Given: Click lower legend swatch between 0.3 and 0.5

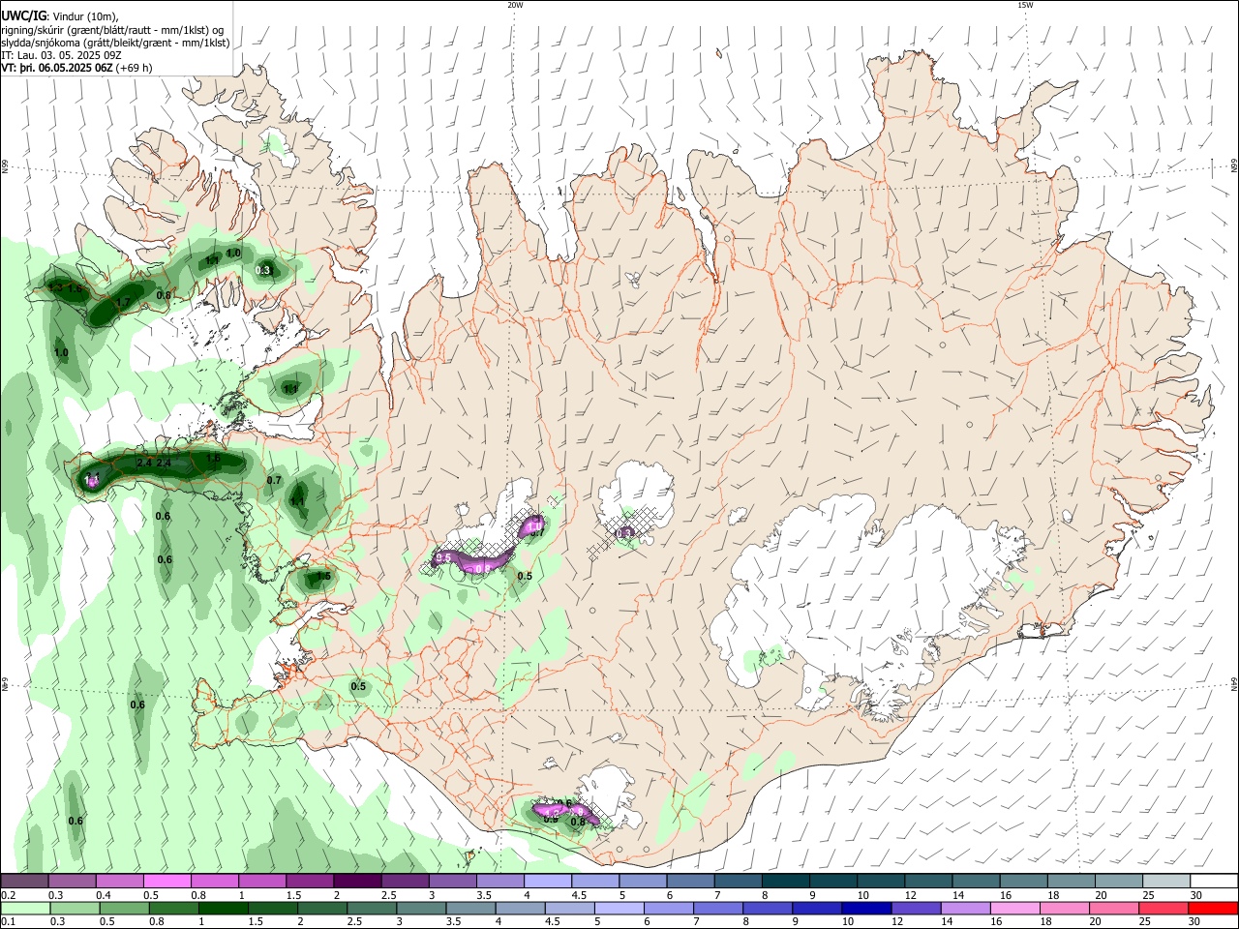Looking at the screenshot, I should click(x=73, y=909).
